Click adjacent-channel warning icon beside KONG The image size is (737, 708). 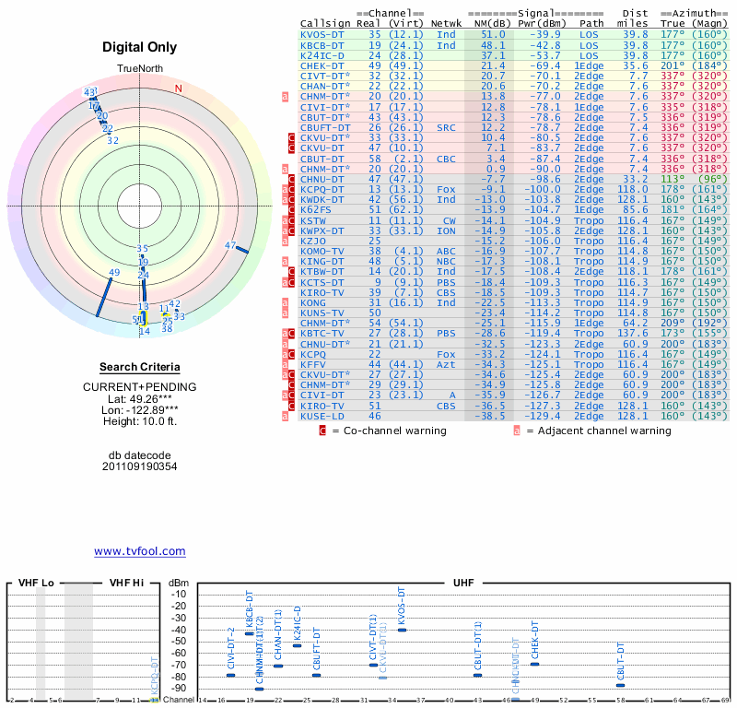(285, 302)
